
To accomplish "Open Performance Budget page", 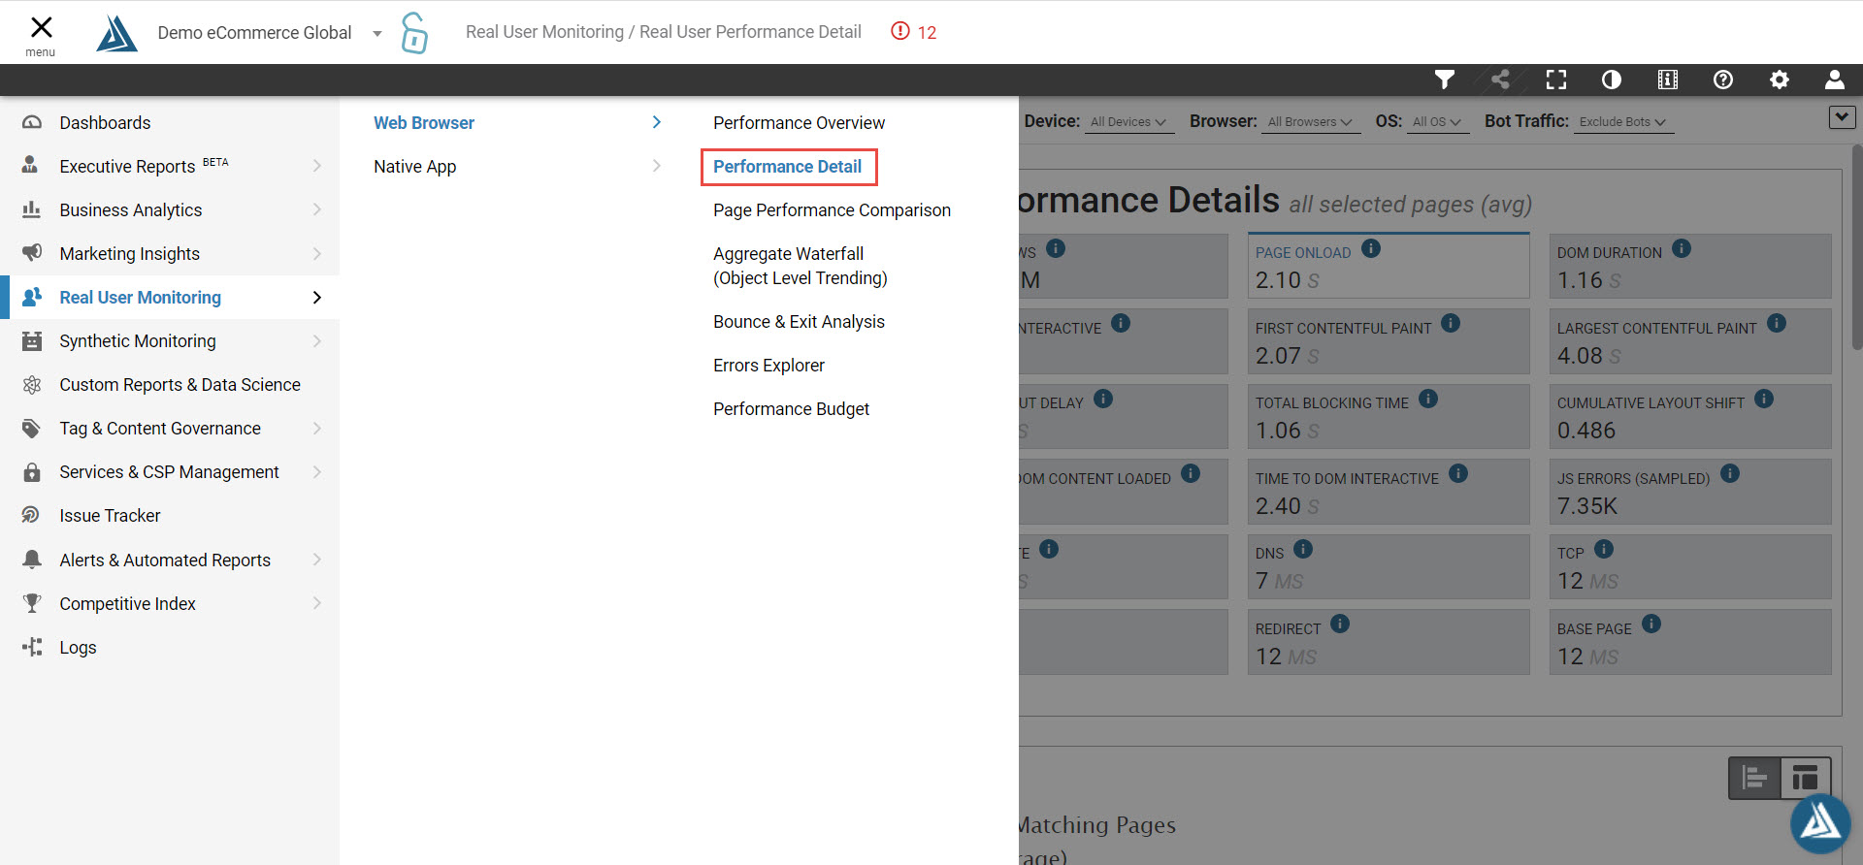I will pyautogui.click(x=791, y=409).
